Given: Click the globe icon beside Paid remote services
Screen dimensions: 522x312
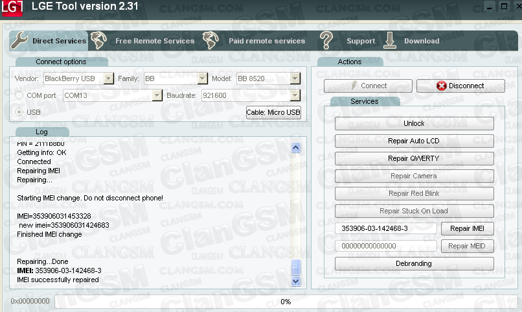Looking at the screenshot, I should tap(210, 40).
